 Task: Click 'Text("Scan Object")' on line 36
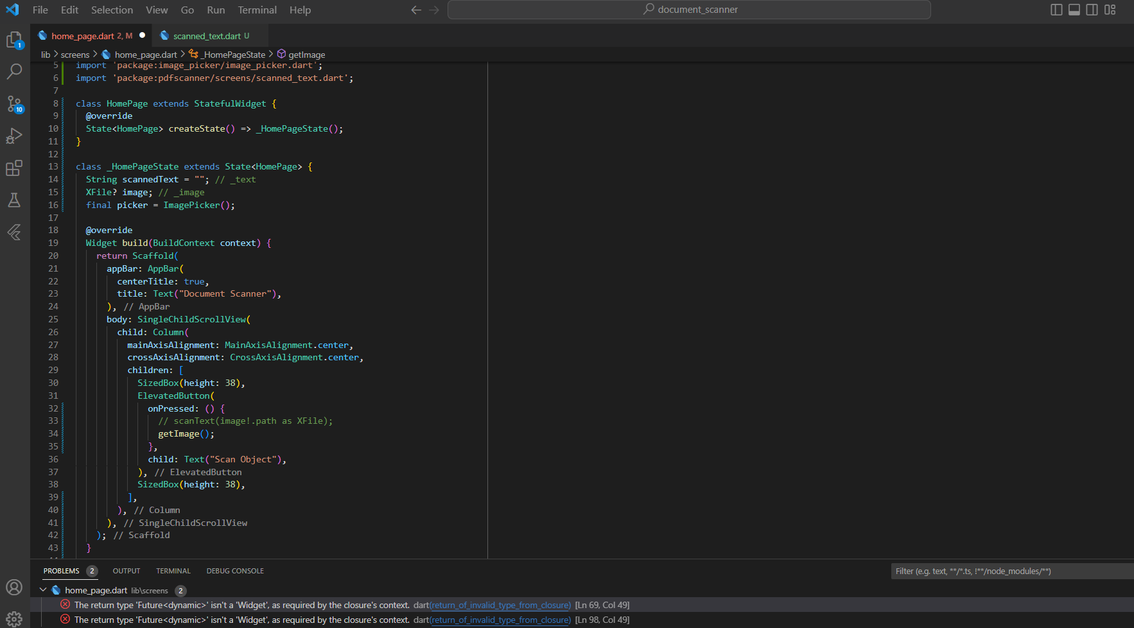point(232,459)
